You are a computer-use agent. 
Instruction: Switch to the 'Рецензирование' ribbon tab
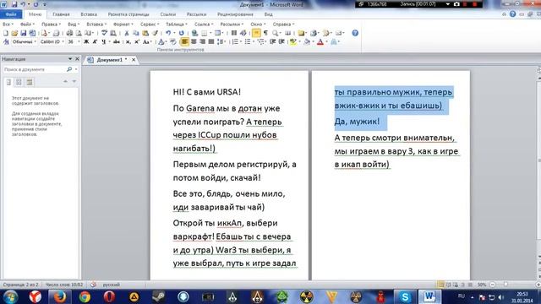[235, 14]
